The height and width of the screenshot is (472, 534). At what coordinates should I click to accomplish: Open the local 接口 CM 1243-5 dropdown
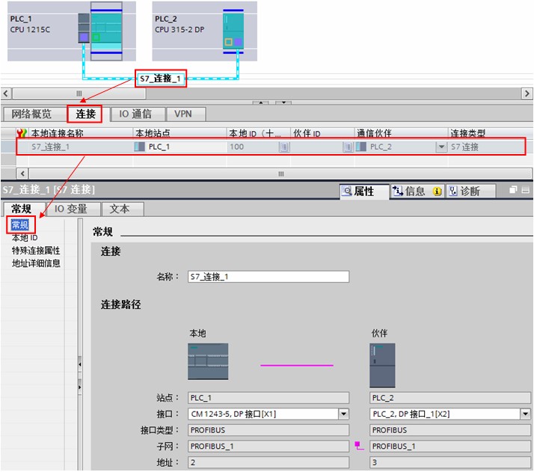(x=343, y=414)
